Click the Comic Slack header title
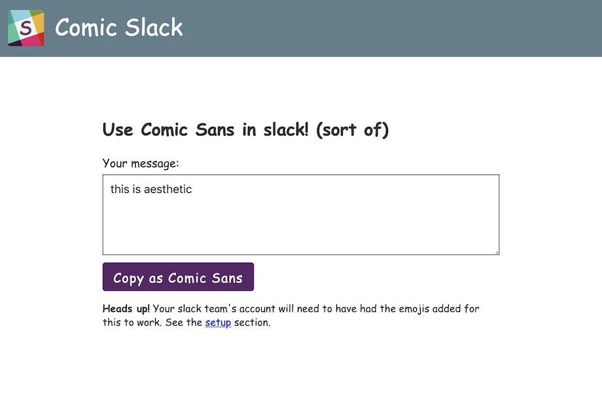The width and height of the screenshot is (602, 400). [118, 27]
